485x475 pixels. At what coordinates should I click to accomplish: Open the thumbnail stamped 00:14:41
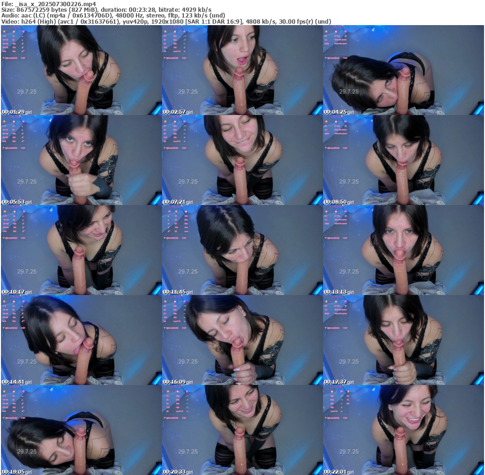pos(81,340)
